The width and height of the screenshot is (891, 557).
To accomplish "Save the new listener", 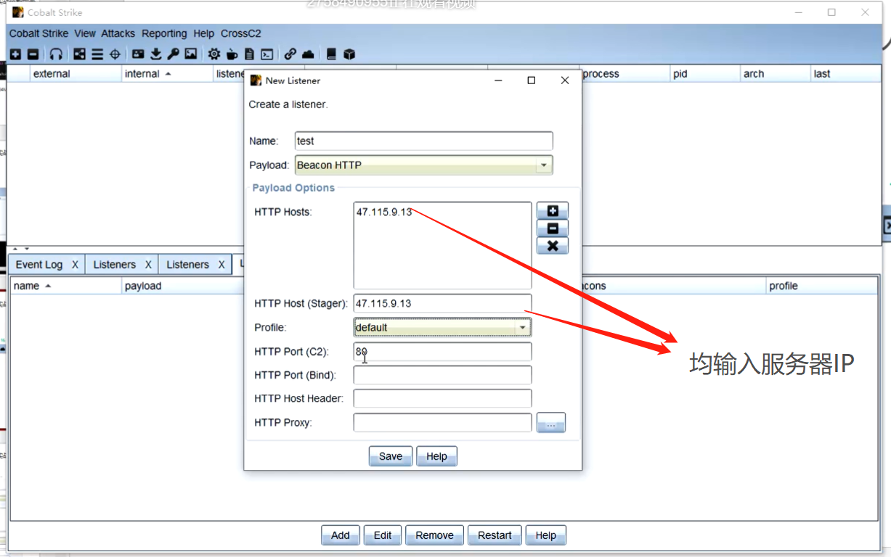I will tap(391, 456).
